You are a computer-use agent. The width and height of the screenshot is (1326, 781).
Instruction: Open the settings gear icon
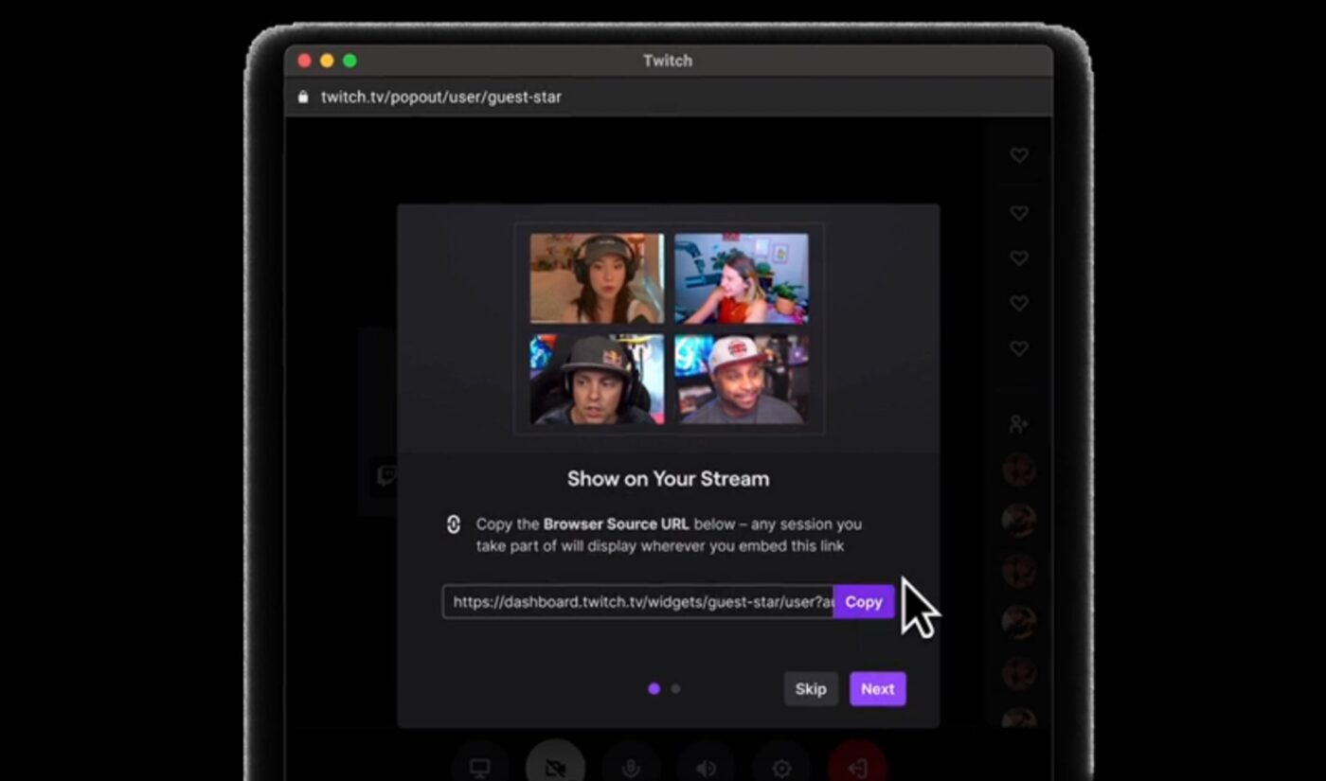pos(780,767)
